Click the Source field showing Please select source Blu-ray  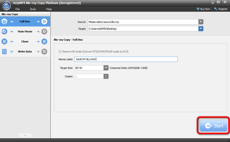[x=143, y=22]
